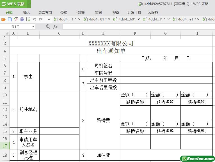Viewport: 215px width, 162px height.
Task: Select column F header
Action: [x=135, y=33]
